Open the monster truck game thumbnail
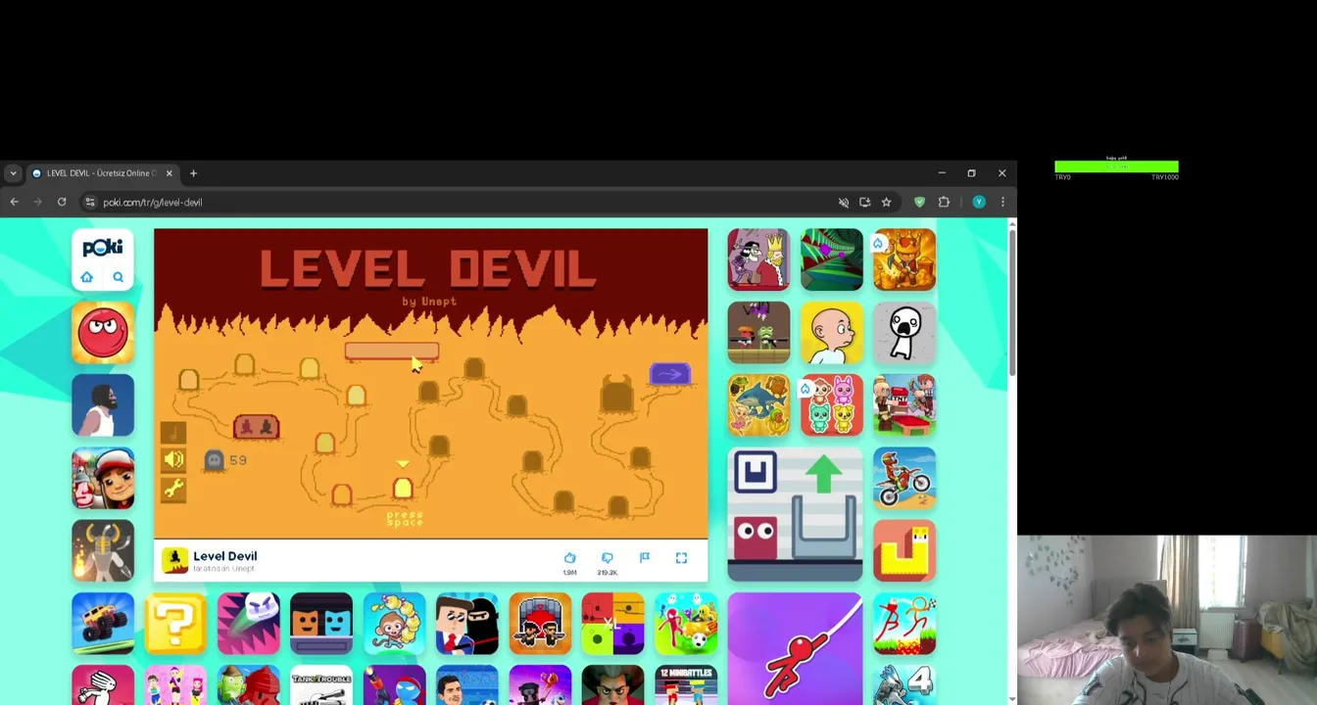Viewport: 1317px width, 705px height. 103,624
